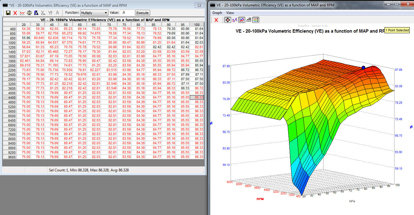Select cell 62.461 in row 1800
This screenshot has width=414, height=215.
24,61
